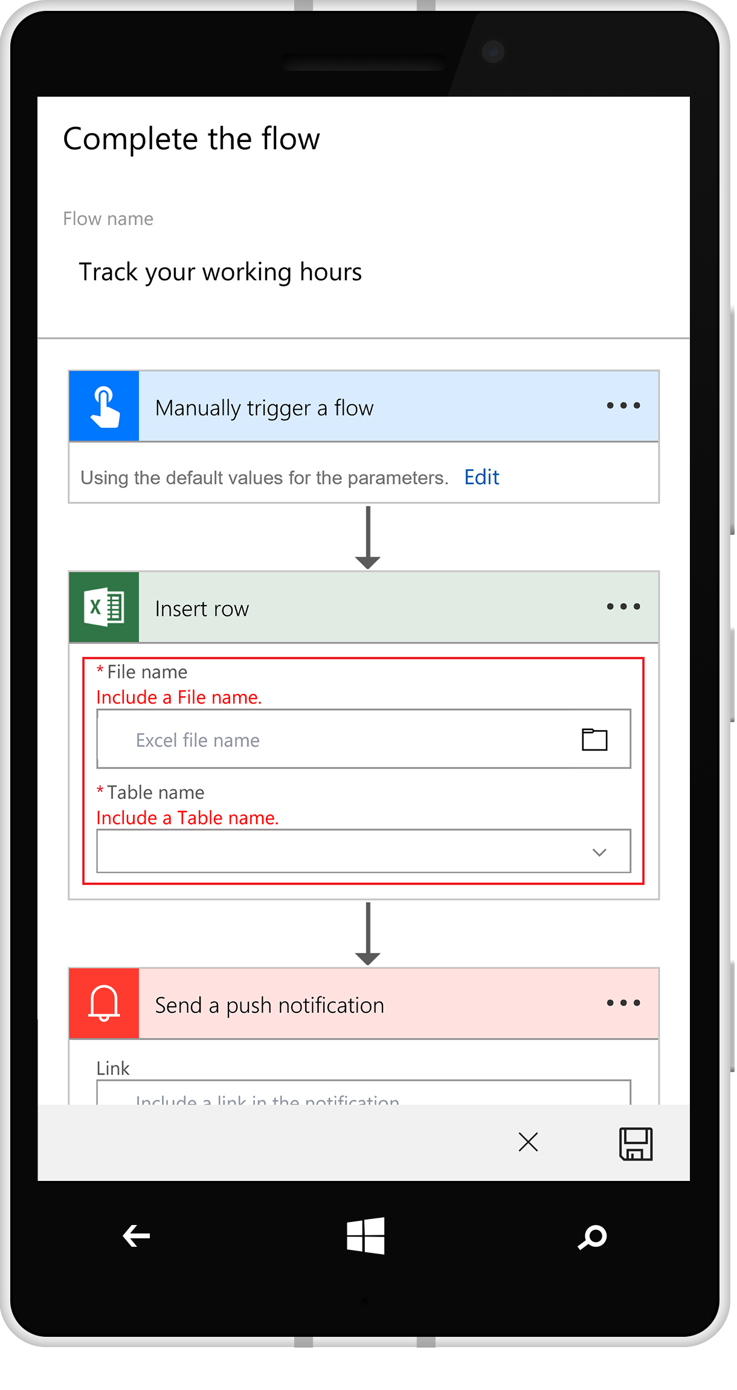Screen dimensions: 737x1390
Task: Browse files with the folder picker icon
Action: click(594, 739)
